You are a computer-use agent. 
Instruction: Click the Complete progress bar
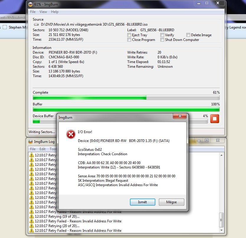(126, 97)
